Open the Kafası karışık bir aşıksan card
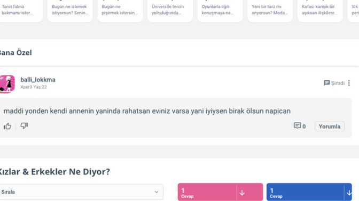The image size is (359, 201). pyautogui.click(x=320, y=11)
